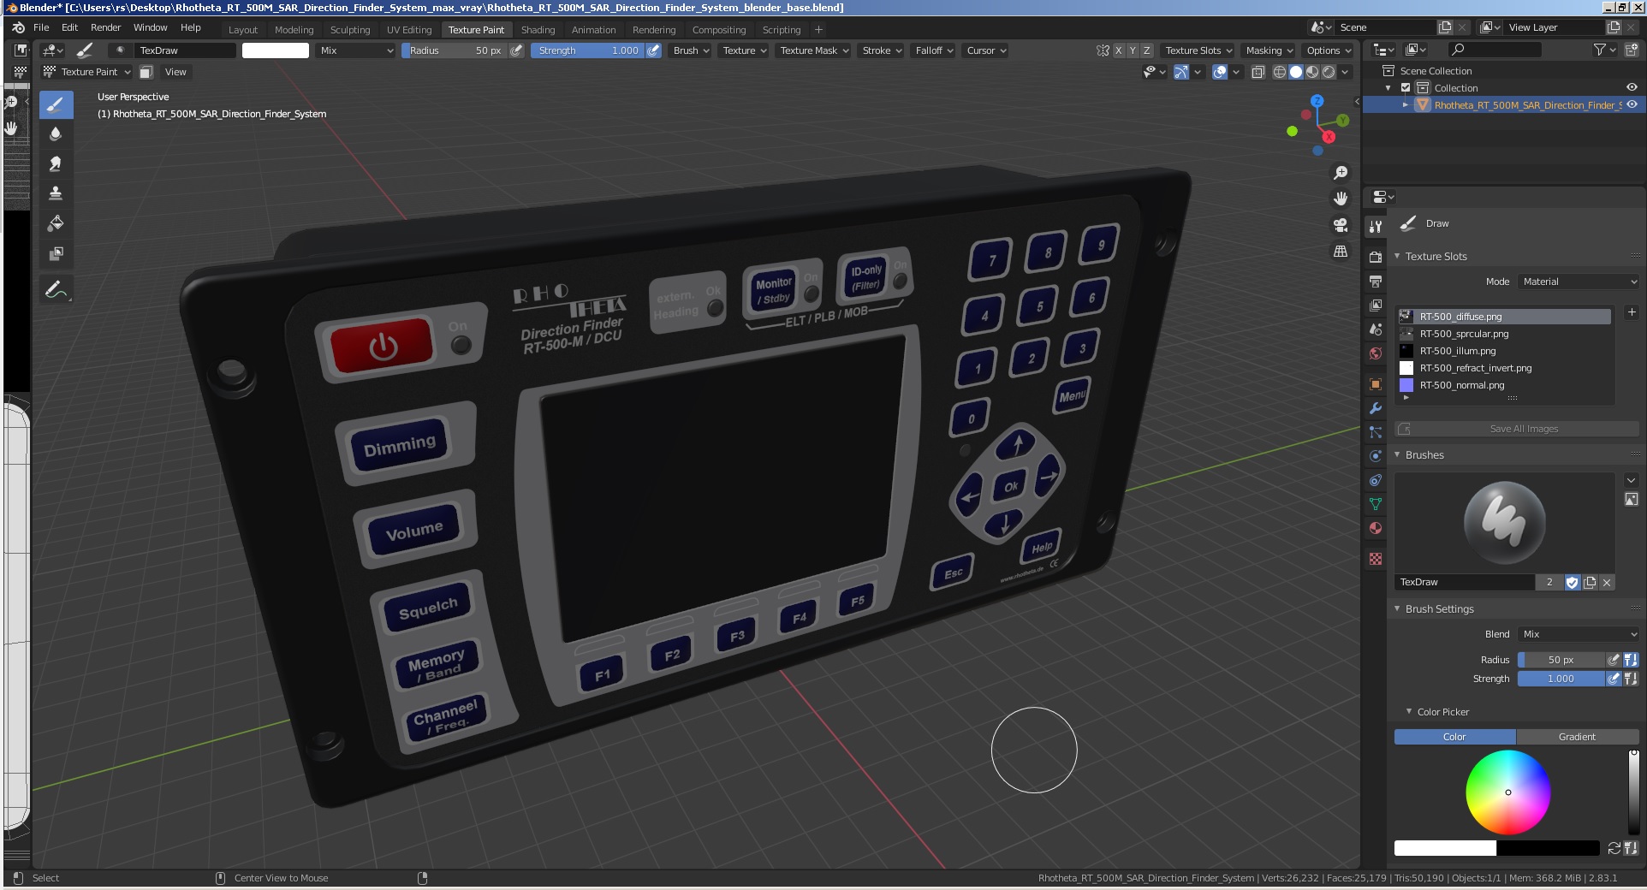Switch to the Shading workspace tab
Screen dimensions: 1647x890
point(538,29)
